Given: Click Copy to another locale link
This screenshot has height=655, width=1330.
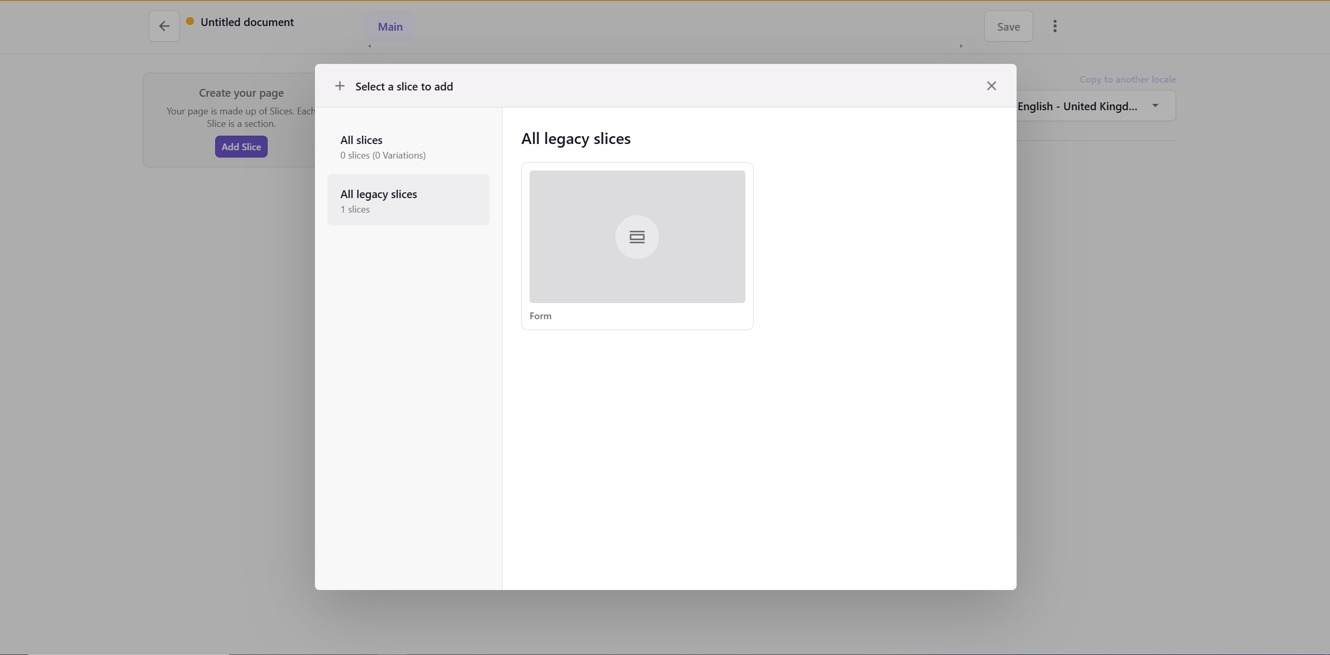Looking at the screenshot, I should pos(1127,80).
